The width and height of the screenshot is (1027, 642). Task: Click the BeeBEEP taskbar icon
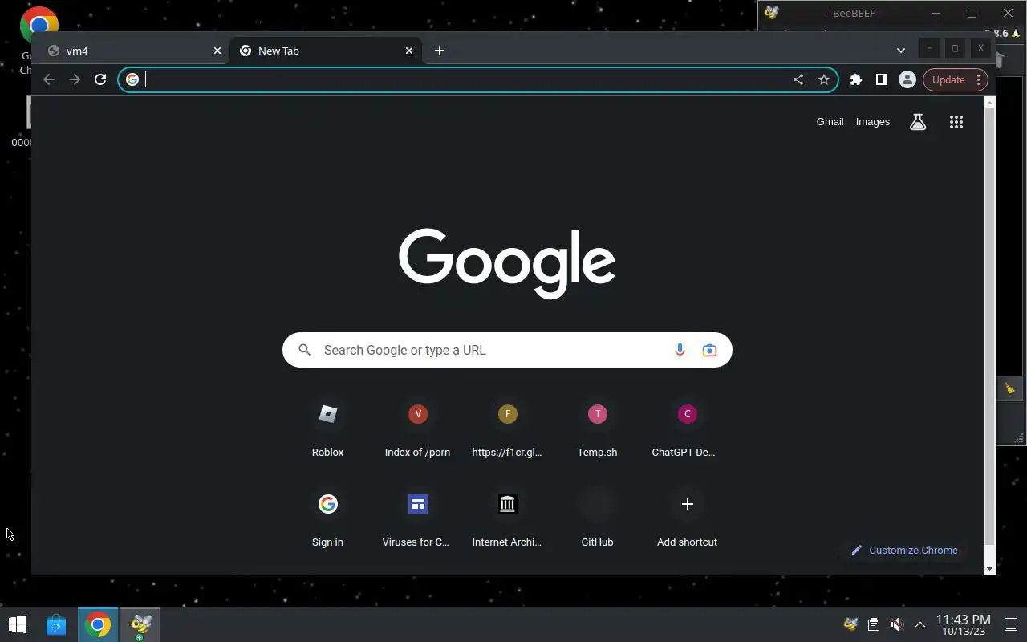tap(140, 624)
